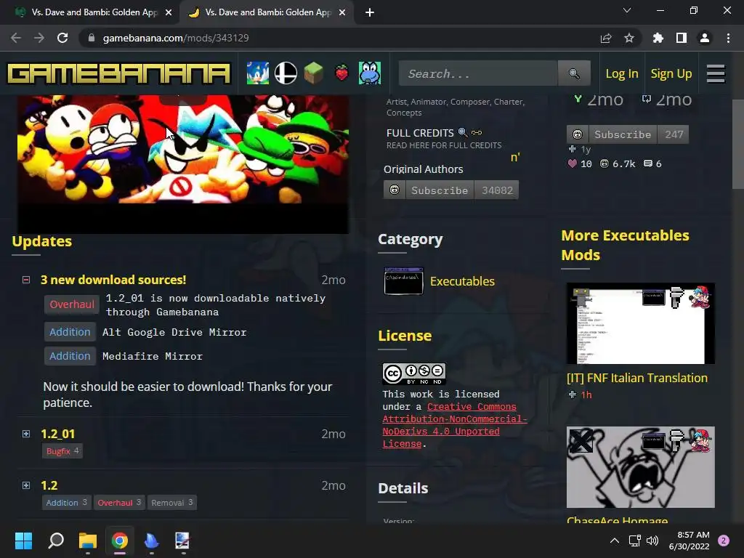This screenshot has height=558, width=744.
Task: Click the address bar URL
Action: [176, 38]
